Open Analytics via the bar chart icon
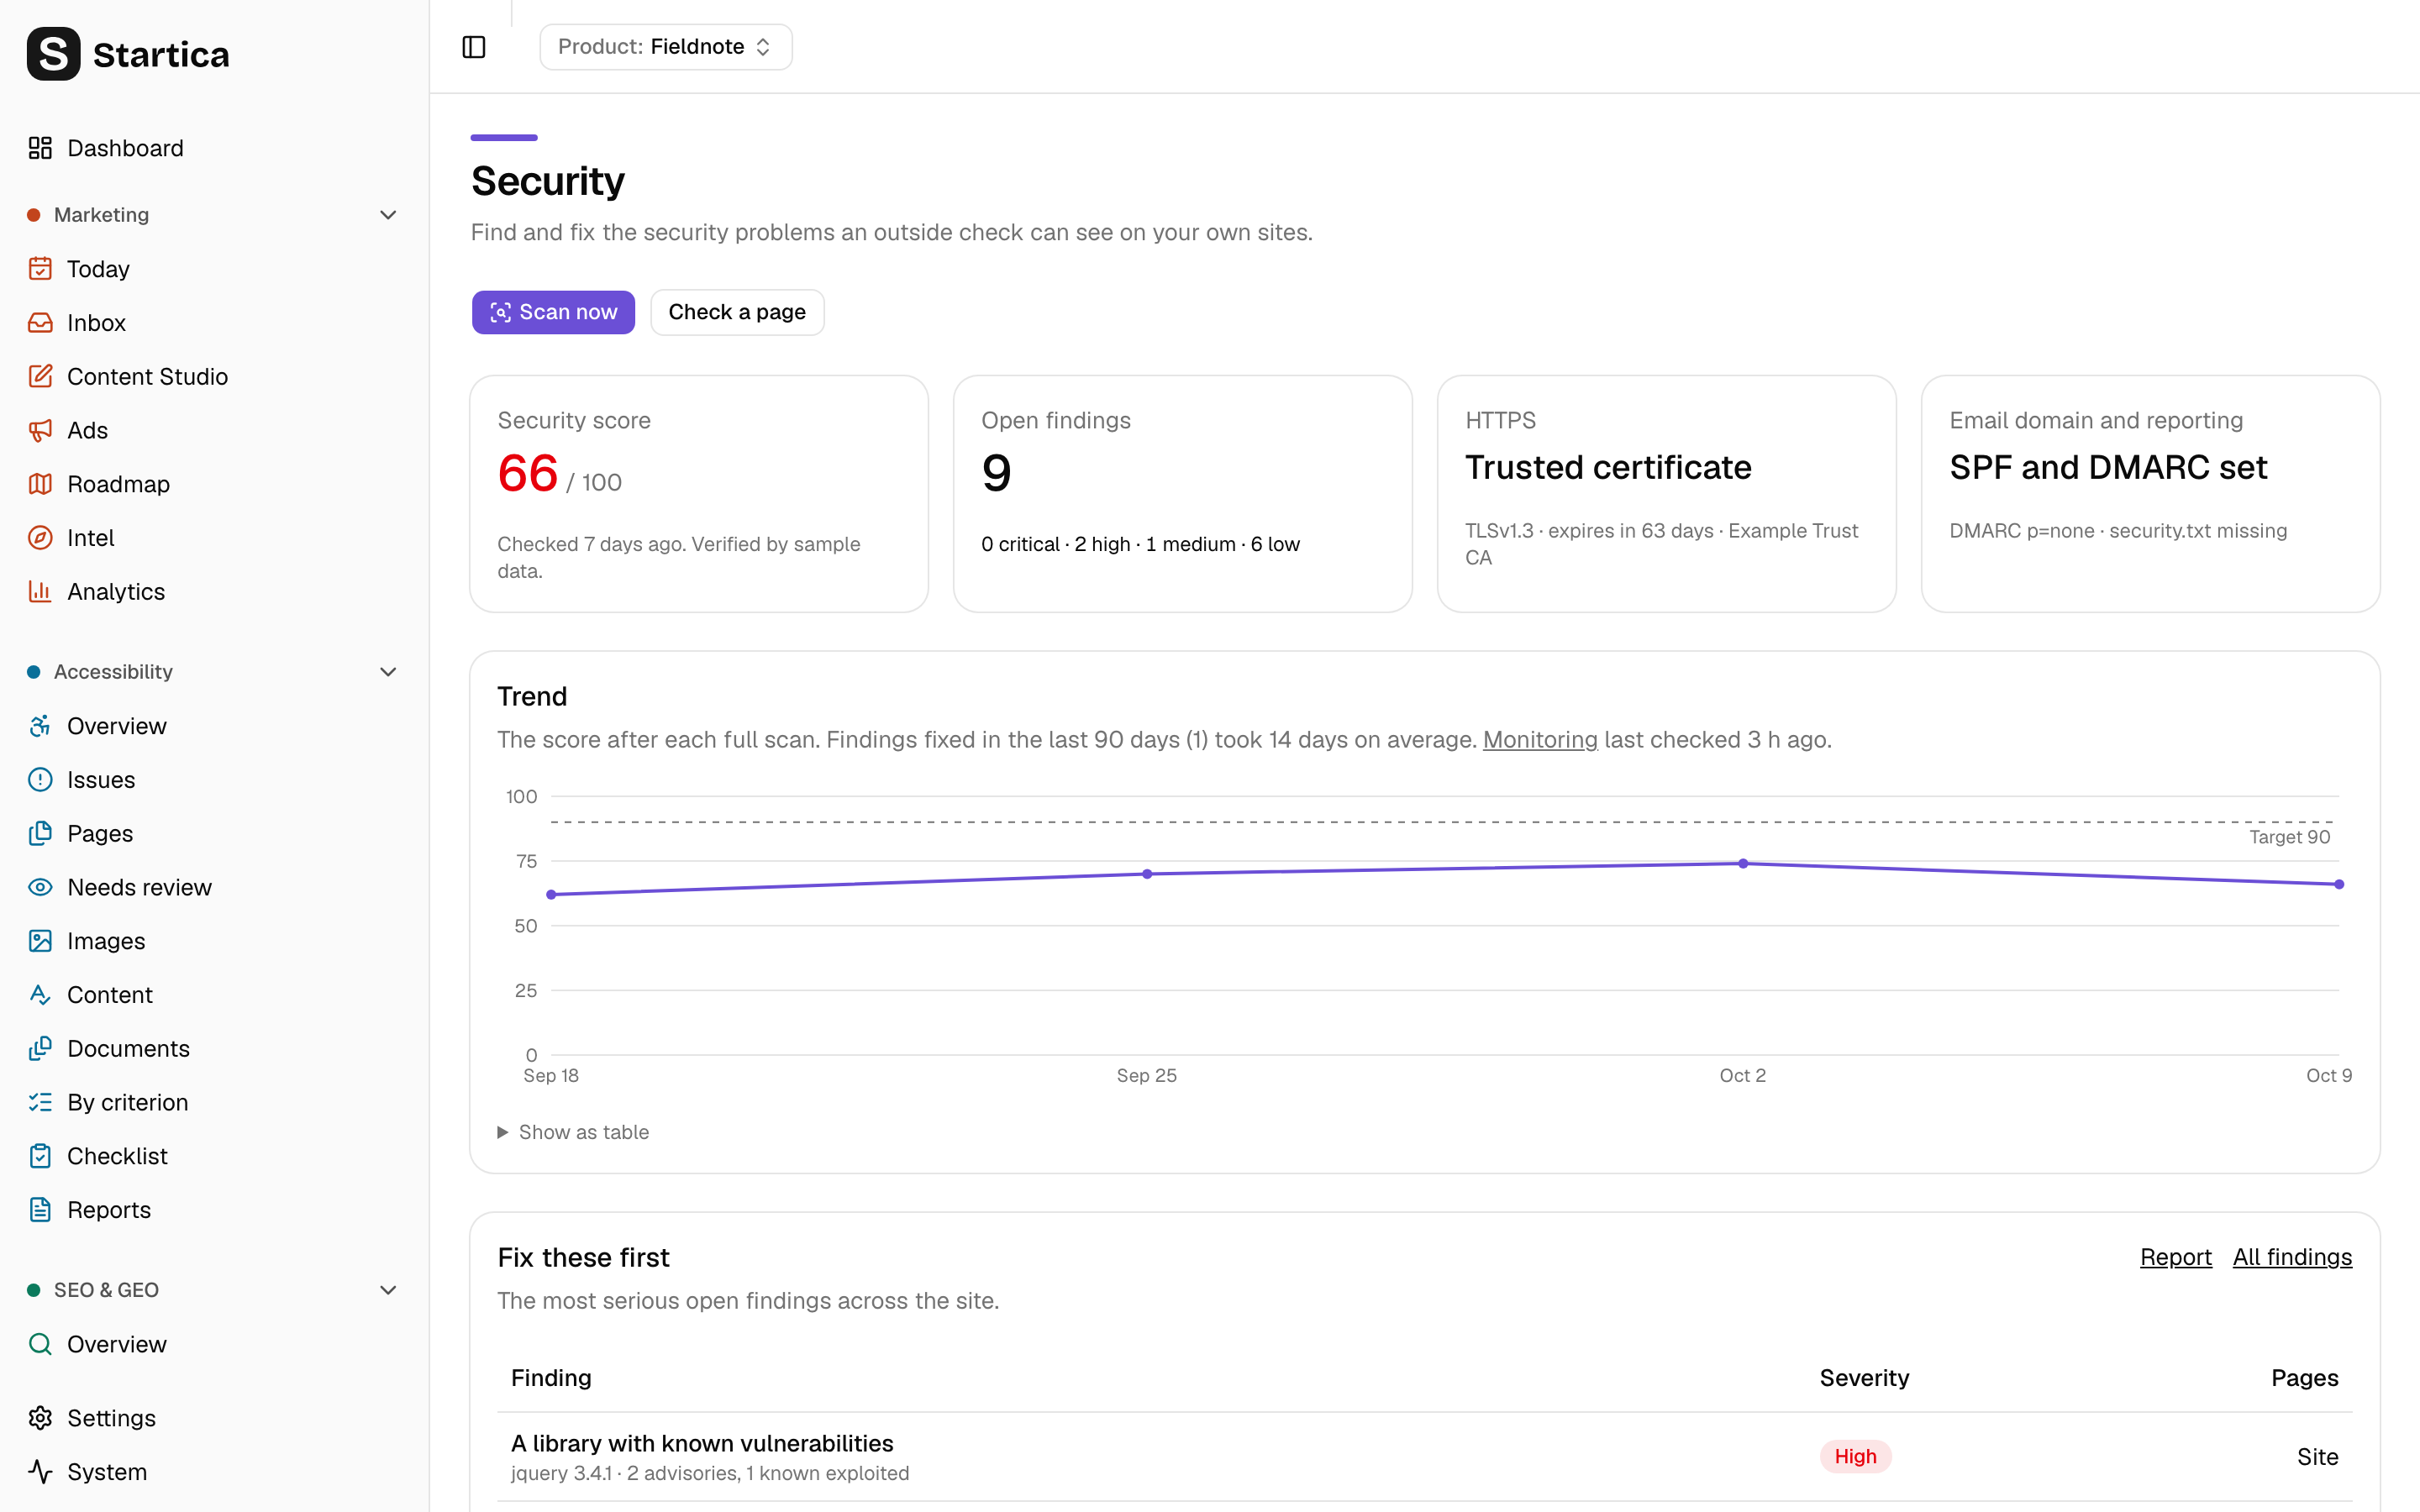The width and height of the screenshot is (2420, 1512). click(x=40, y=591)
